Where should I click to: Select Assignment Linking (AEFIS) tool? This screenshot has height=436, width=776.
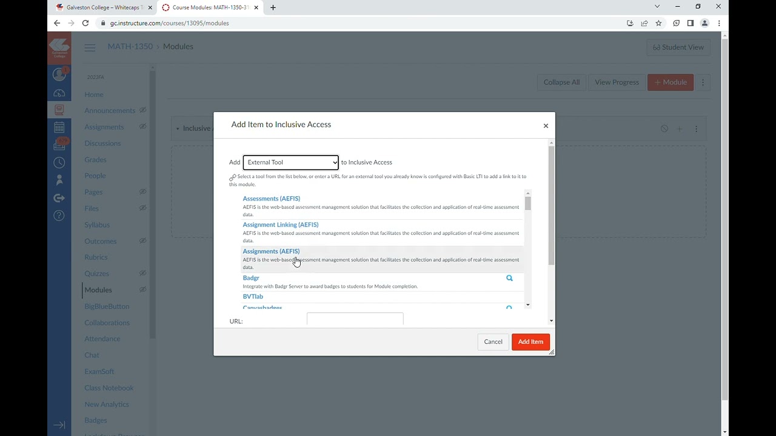point(280,225)
